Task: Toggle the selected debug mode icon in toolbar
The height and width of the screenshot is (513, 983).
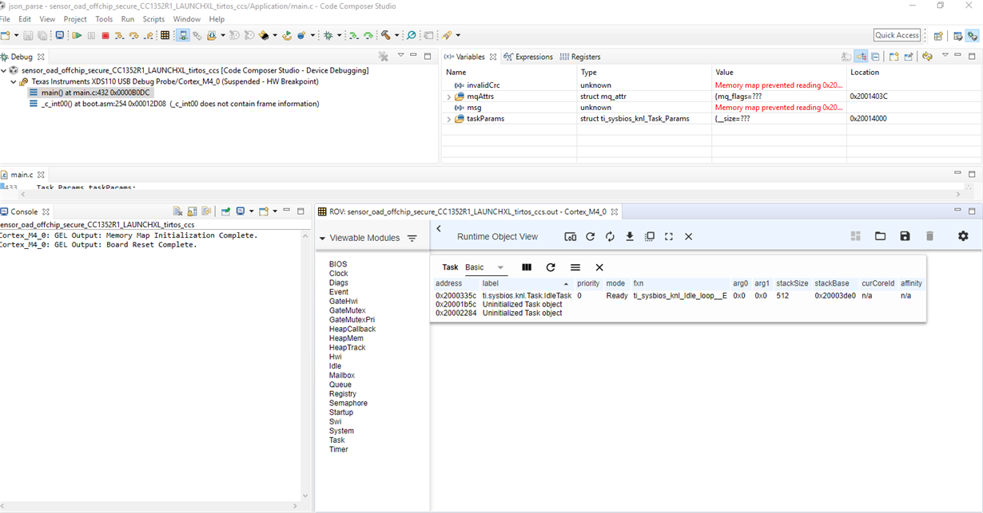Action: point(183,35)
